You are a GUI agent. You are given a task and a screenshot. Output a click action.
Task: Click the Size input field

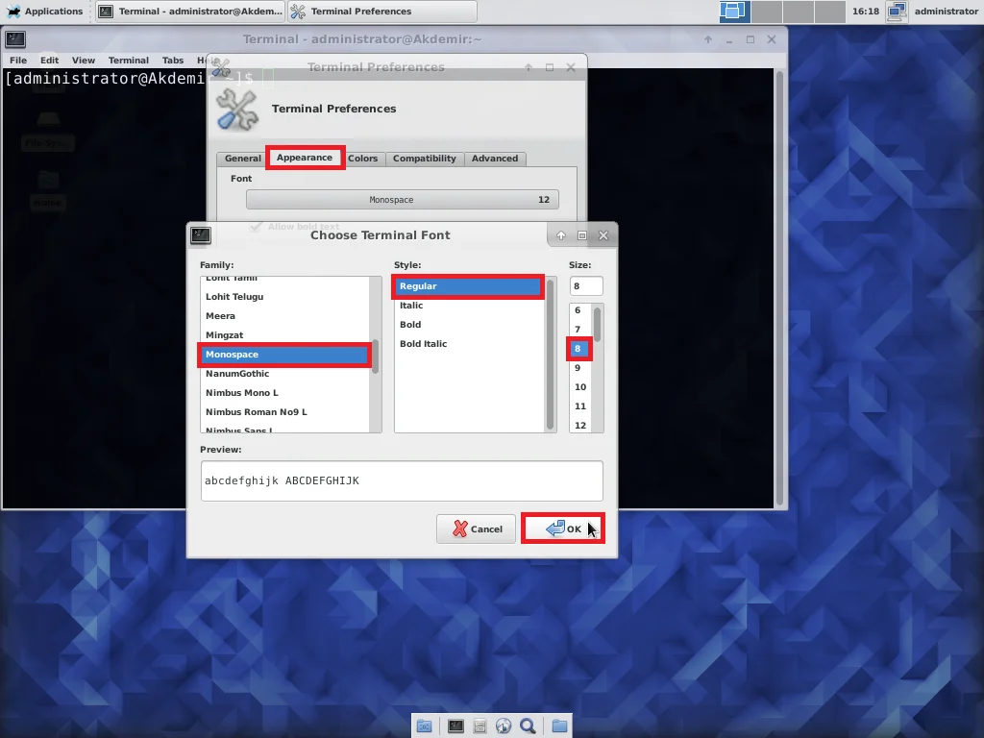pos(586,286)
